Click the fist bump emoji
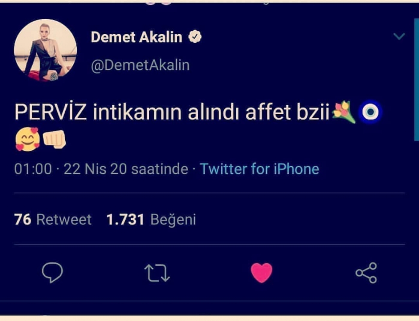The height and width of the screenshot is (321, 419). coord(54,139)
